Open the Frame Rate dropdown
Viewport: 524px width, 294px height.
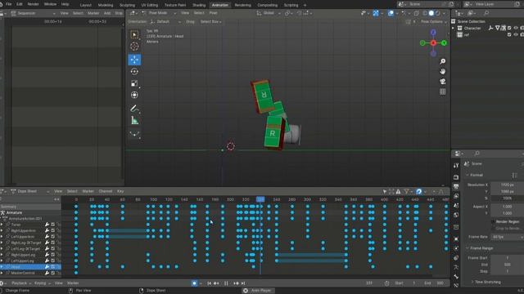(x=508, y=237)
